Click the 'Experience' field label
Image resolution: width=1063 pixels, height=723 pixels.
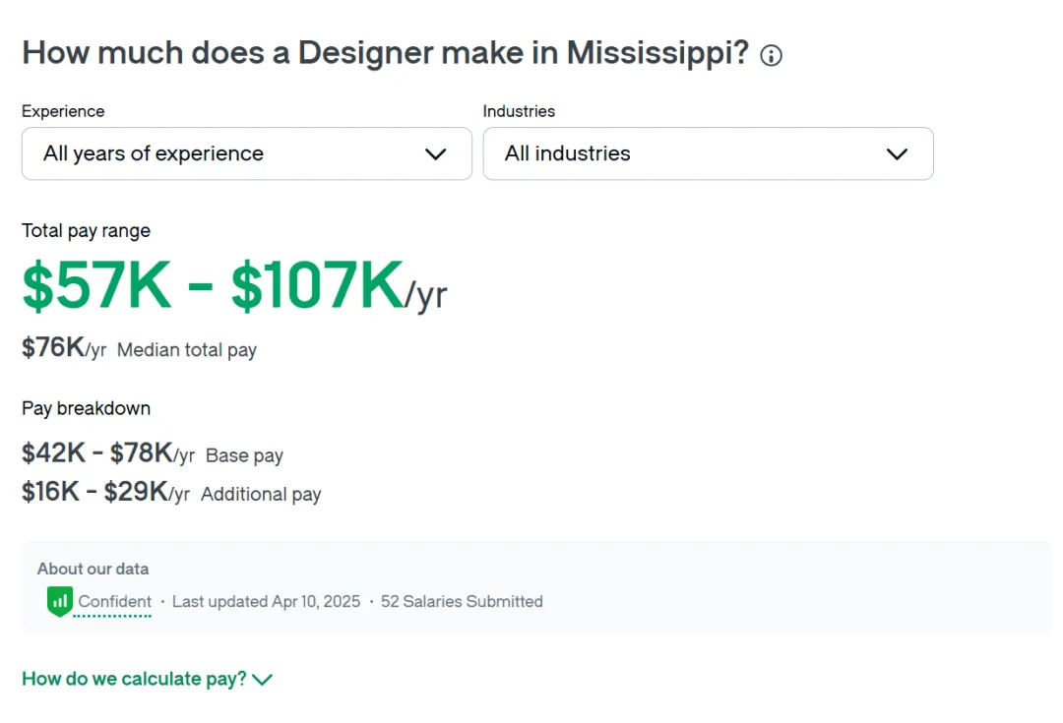tap(63, 111)
